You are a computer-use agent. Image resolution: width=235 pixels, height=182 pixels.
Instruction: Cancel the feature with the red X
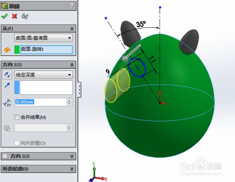tap(15, 16)
